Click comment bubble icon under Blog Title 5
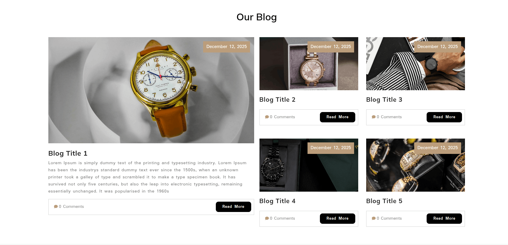This screenshot has height=245, width=508. tap(374, 218)
